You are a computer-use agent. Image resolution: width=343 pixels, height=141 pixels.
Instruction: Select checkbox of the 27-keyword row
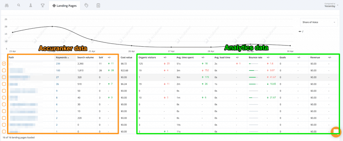[x=4, y=77]
